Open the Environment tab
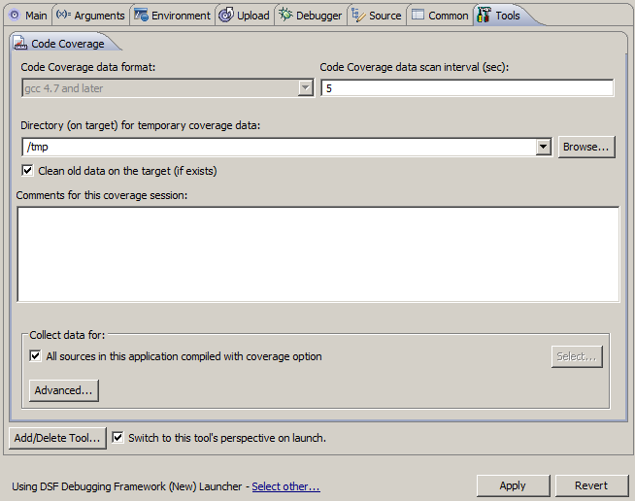 (181, 16)
